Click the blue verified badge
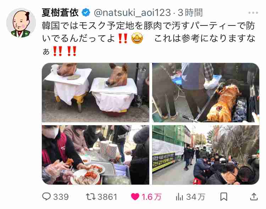This screenshot has width=266, height=209. click(86, 12)
